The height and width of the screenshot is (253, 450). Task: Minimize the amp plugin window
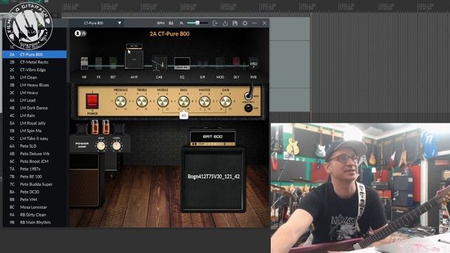click(255, 23)
